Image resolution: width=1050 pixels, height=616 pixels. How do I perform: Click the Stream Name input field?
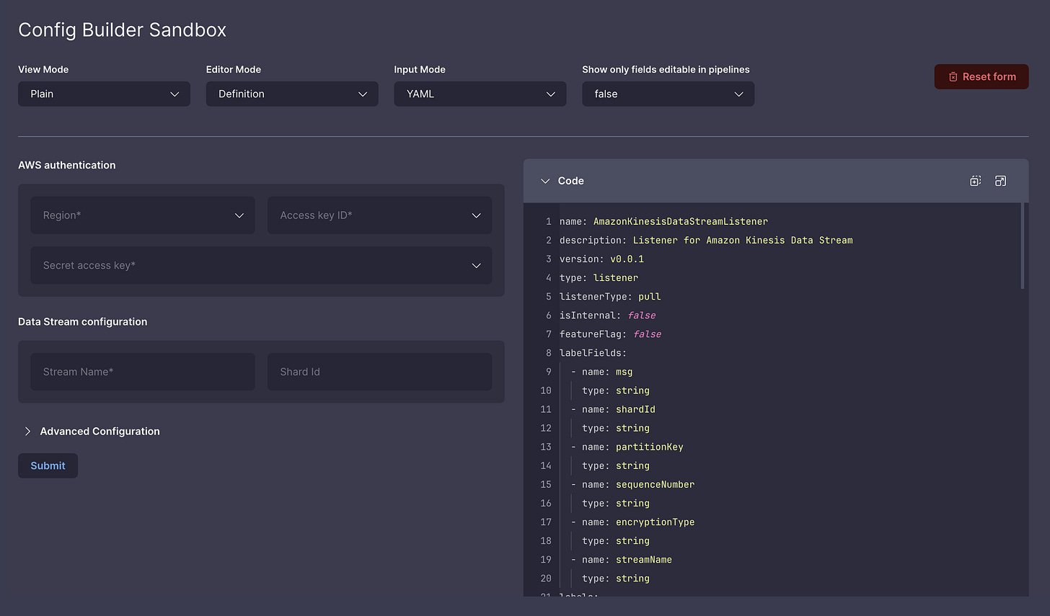tap(143, 372)
